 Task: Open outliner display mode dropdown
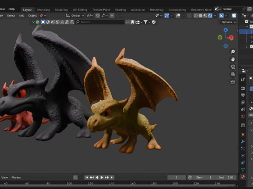pos(245,16)
